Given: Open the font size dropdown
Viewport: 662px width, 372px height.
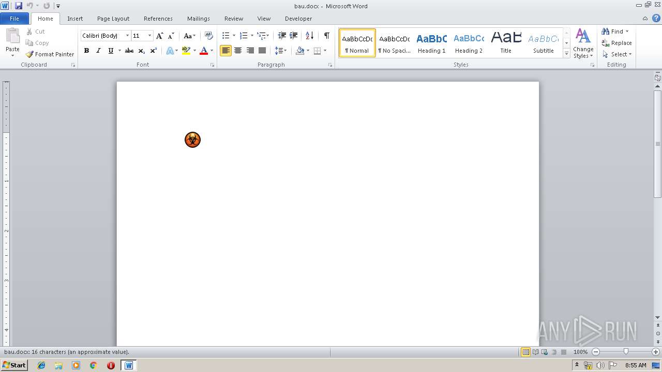Looking at the screenshot, I should click(x=150, y=36).
